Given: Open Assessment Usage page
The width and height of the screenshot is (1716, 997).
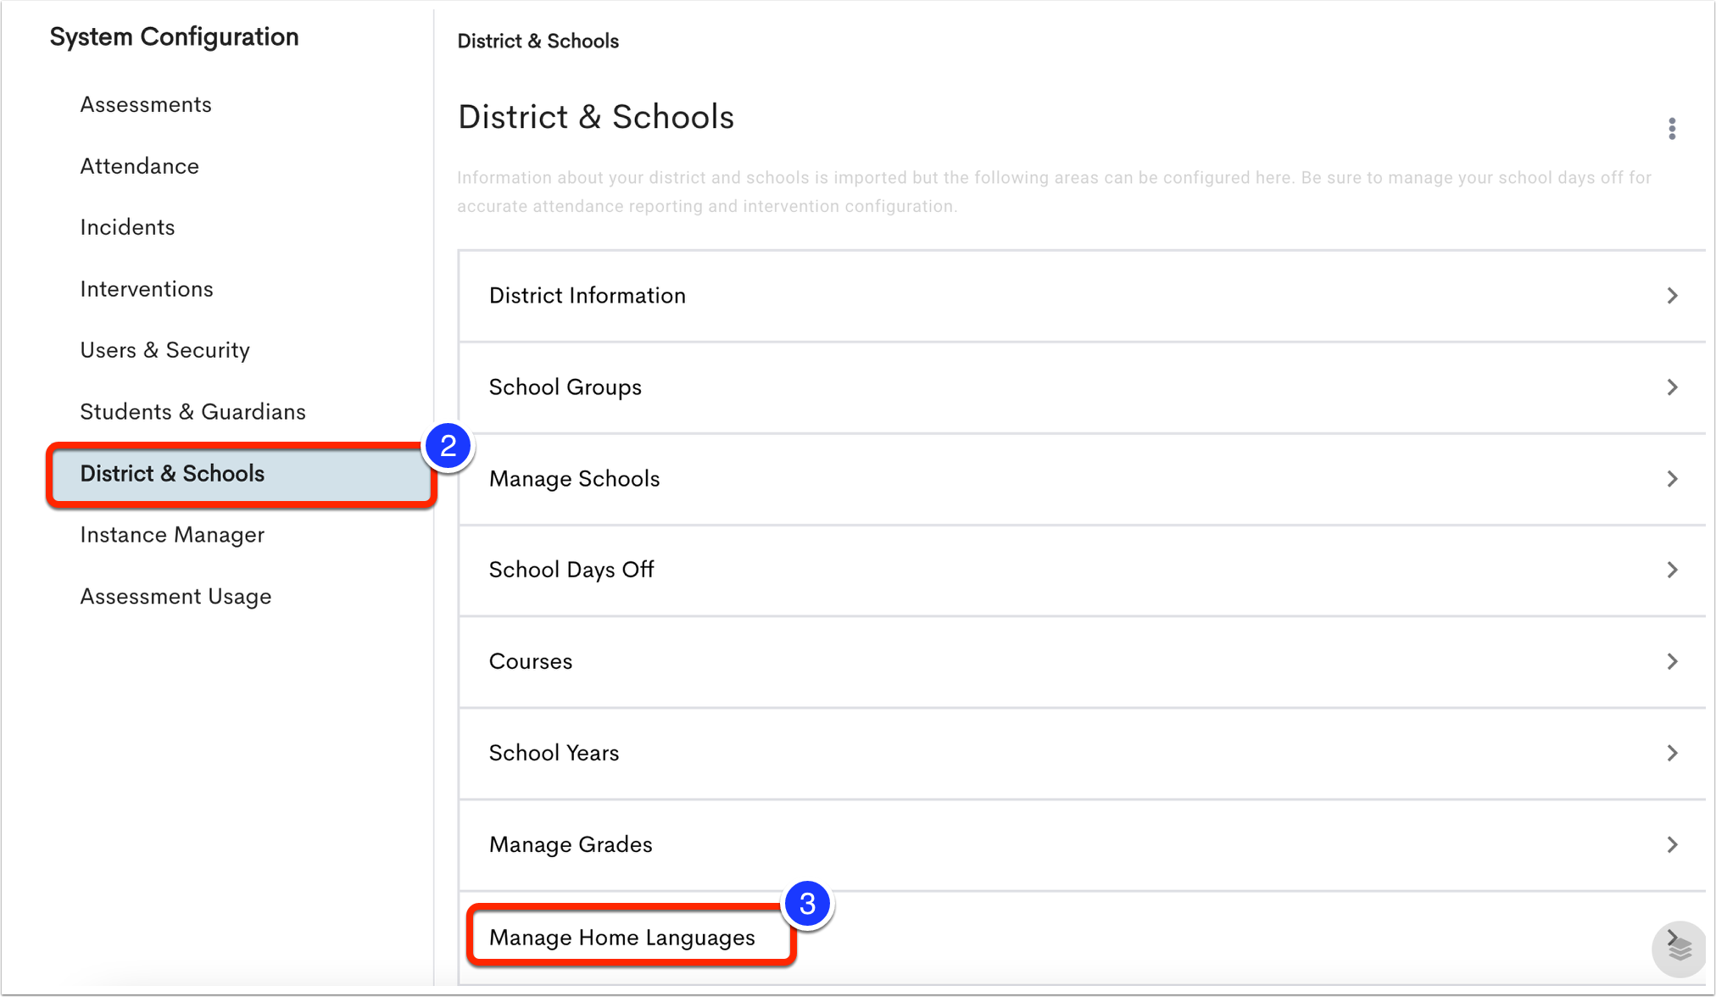Looking at the screenshot, I should tap(175, 597).
